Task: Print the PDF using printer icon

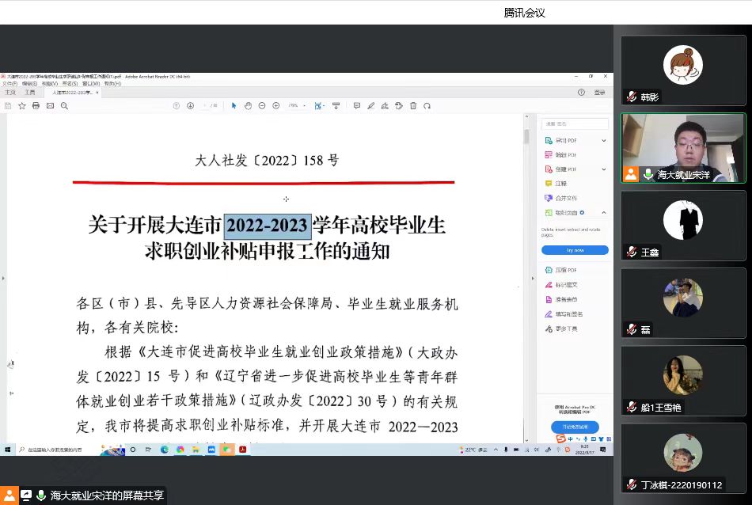Action: click(x=36, y=106)
